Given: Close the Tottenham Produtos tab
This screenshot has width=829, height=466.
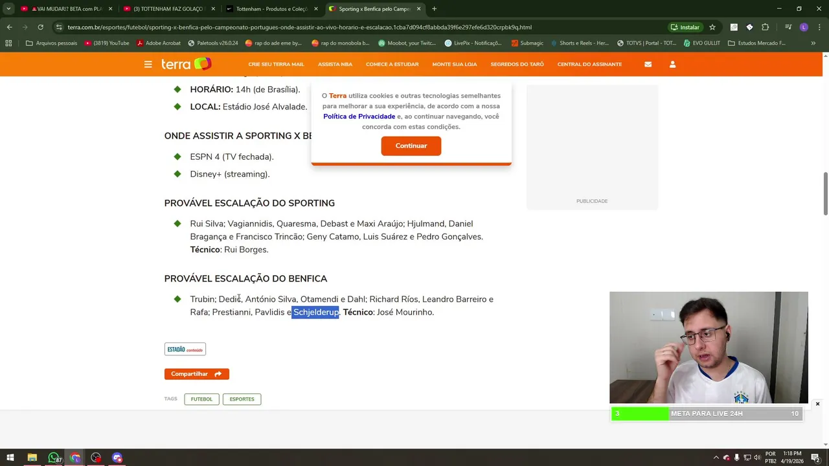Looking at the screenshot, I should [x=316, y=9].
